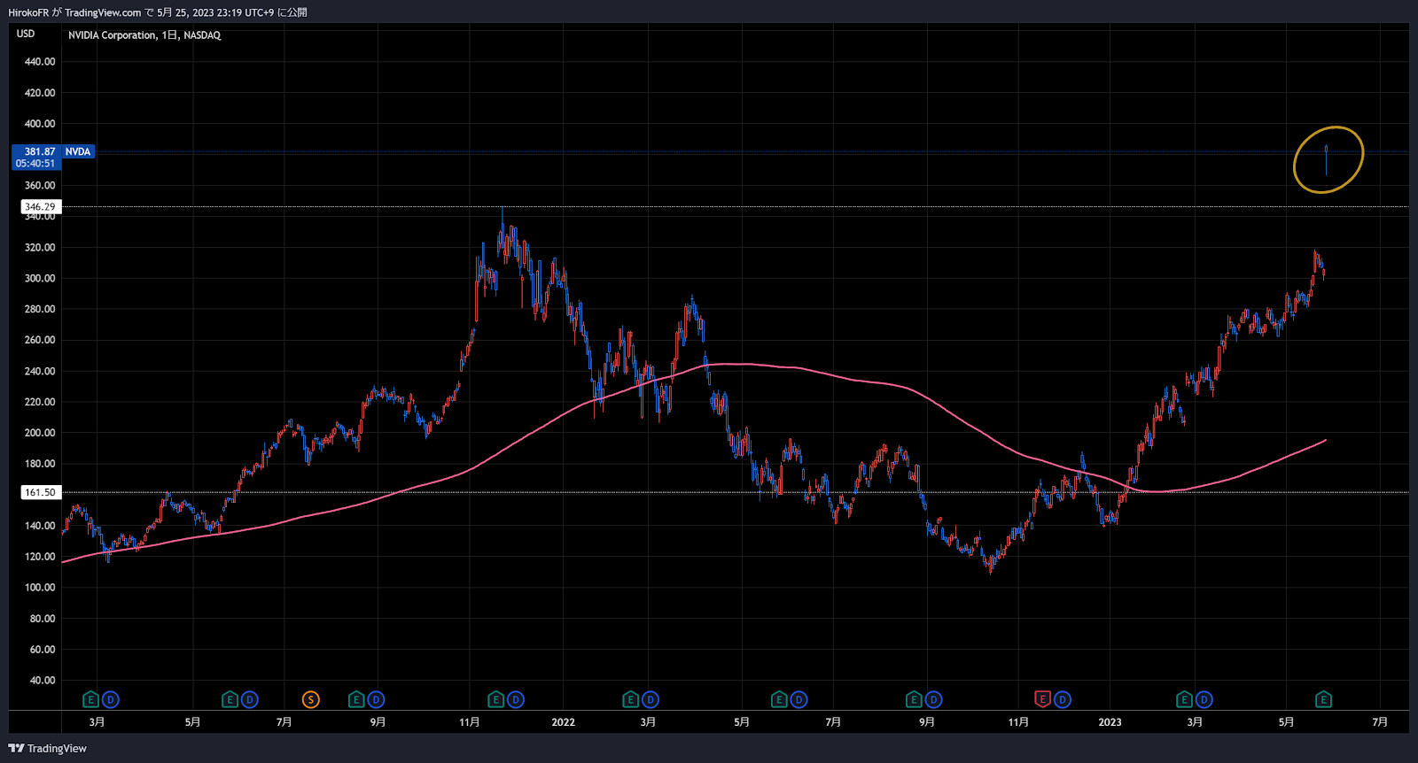This screenshot has width=1418, height=763.
Task: Open the late May 2021 earnings E marker
Action: (x=230, y=699)
